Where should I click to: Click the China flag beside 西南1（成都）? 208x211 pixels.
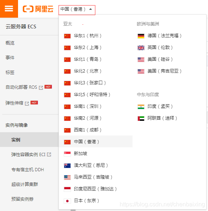click(67, 130)
